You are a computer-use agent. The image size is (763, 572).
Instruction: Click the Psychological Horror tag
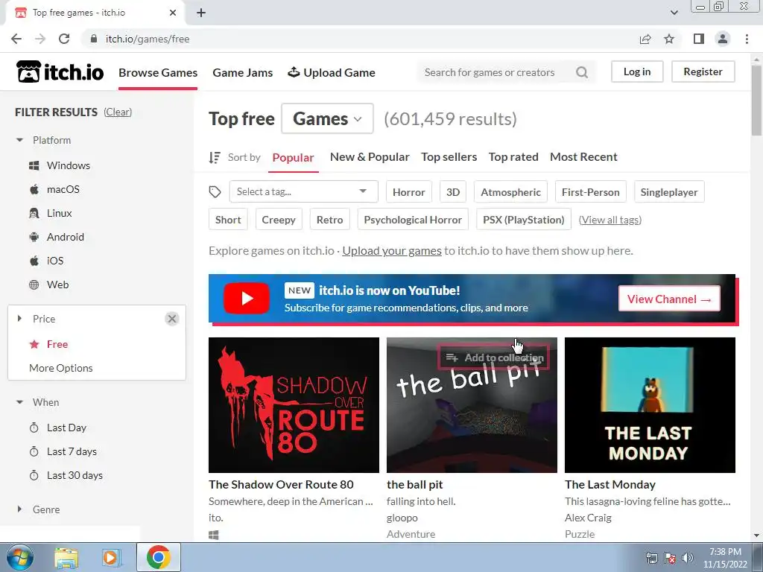(413, 220)
